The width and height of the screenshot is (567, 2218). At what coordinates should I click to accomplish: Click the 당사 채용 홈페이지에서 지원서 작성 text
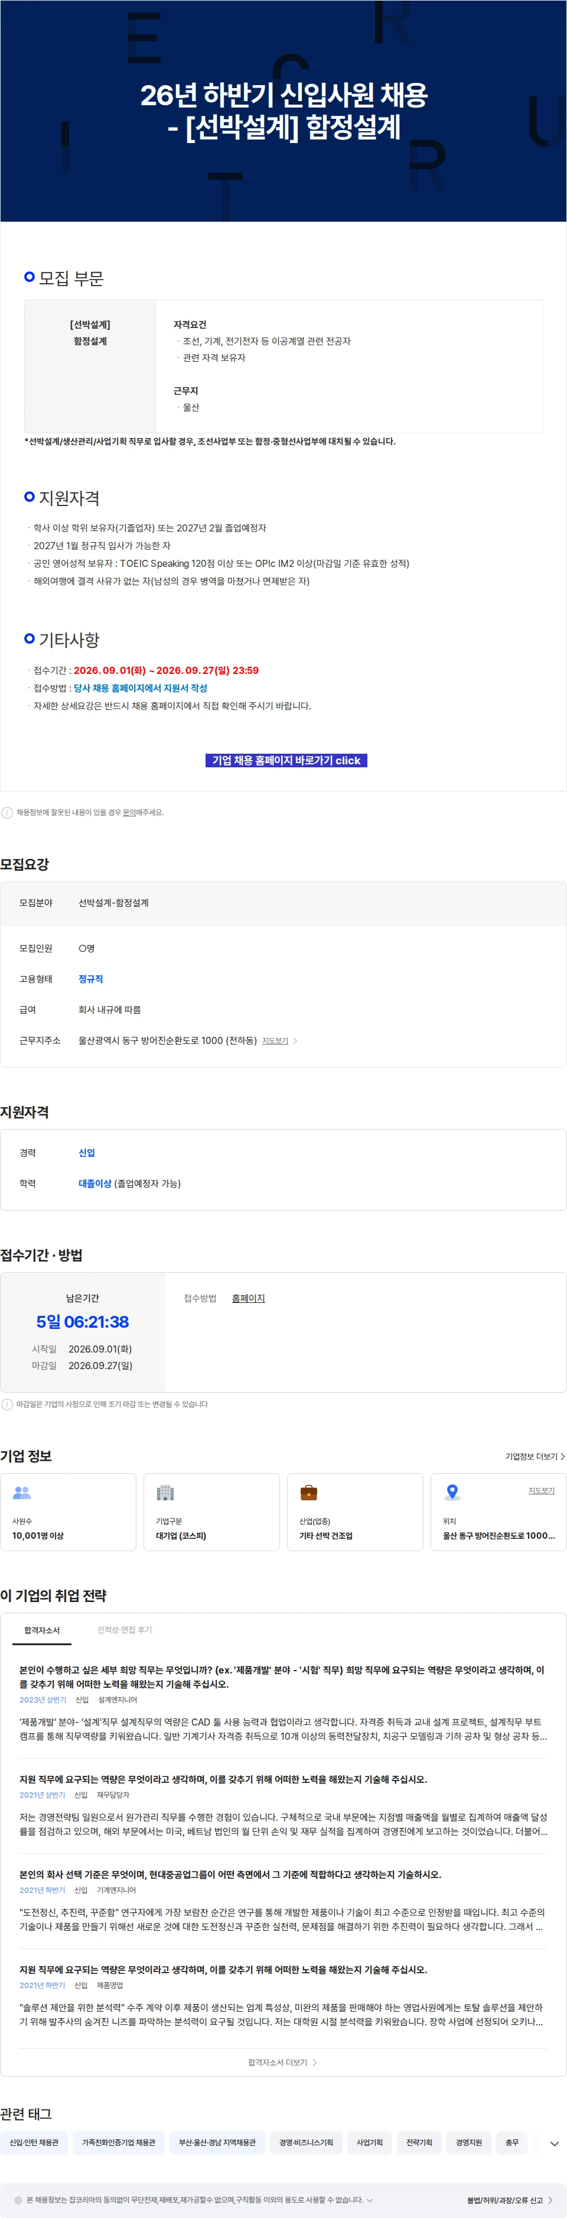140,688
